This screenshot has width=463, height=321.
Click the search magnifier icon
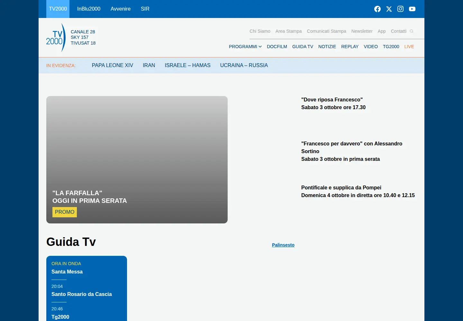(412, 31)
